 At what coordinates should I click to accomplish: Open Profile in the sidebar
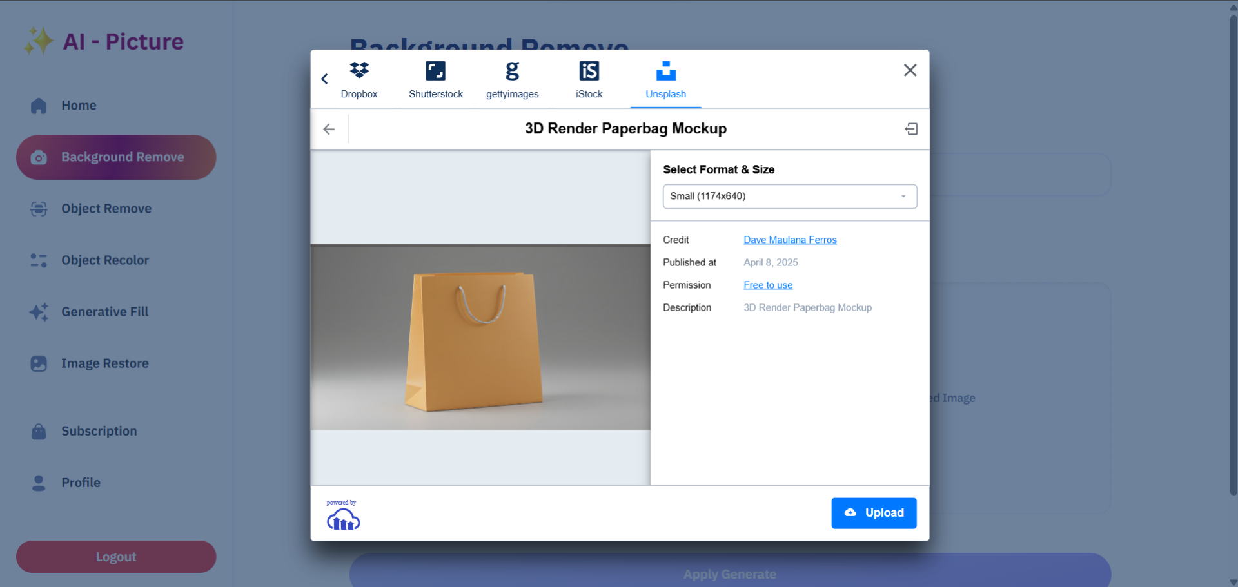point(116,483)
